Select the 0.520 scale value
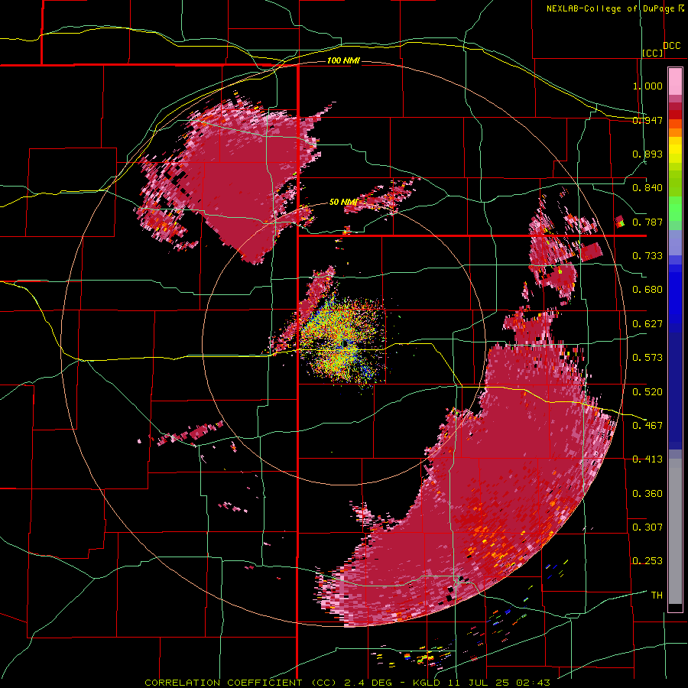Image resolution: width=688 pixels, height=688 pixels. pyautogui.click(x=647, y=391)
